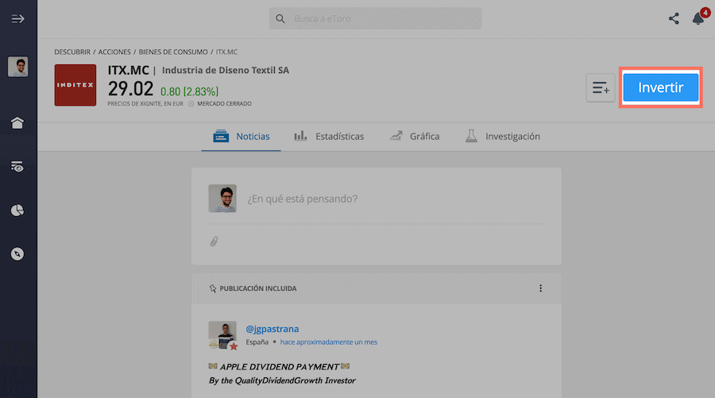Click the search magnifier icon
The image size is (715, 398).
pos(280,19)
